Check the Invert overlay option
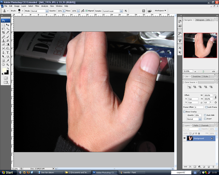The height and width of the screenshot is (175, 219). 205,119
